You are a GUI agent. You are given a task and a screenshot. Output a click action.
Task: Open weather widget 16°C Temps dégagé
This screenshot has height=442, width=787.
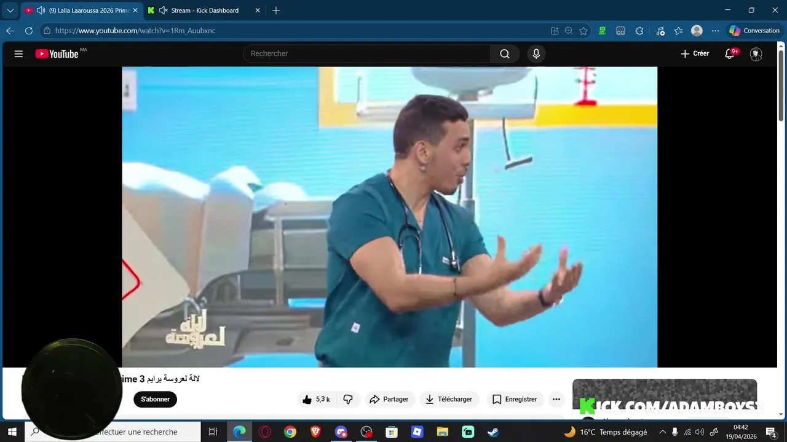click(606, 432)
